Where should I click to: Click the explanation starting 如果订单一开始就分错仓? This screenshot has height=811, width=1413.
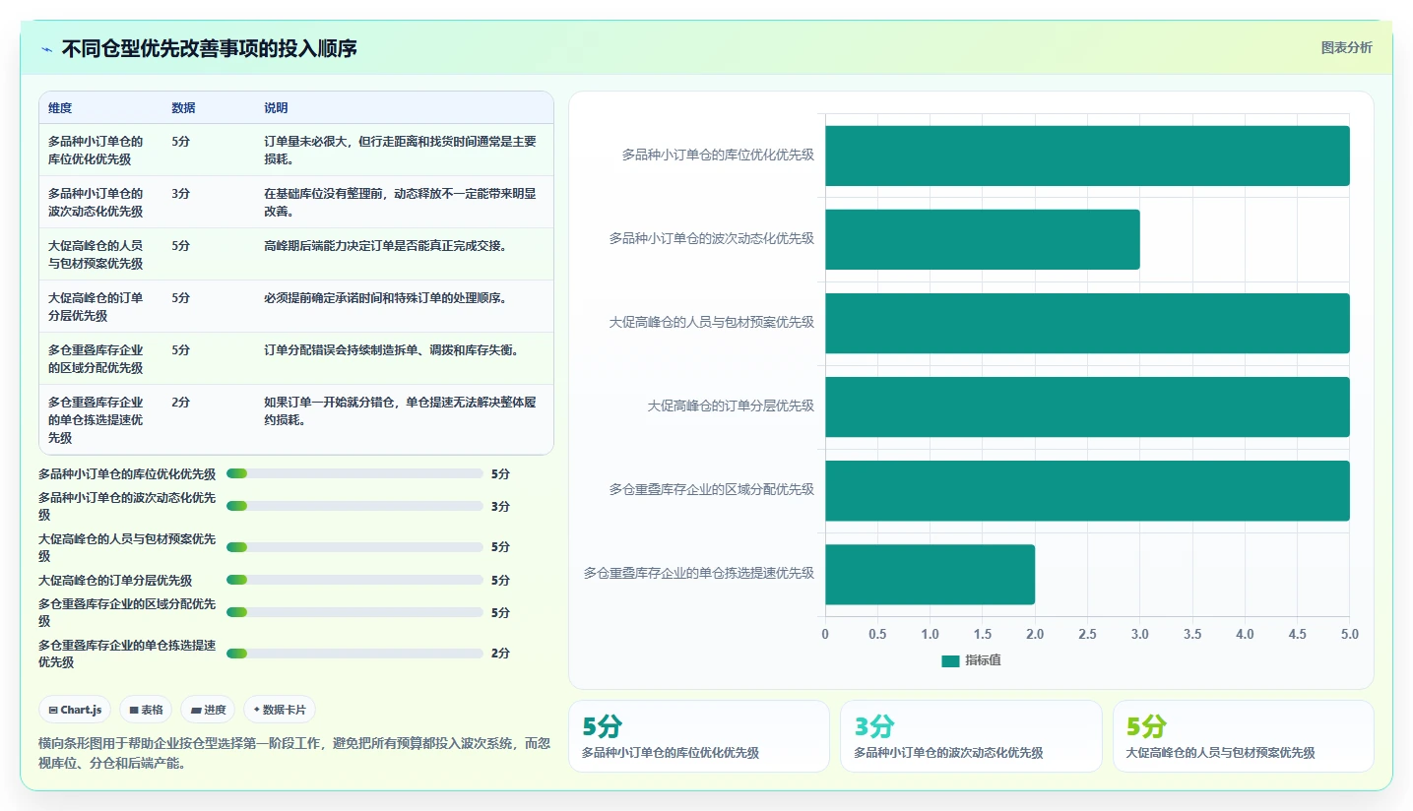coord(401,410)
